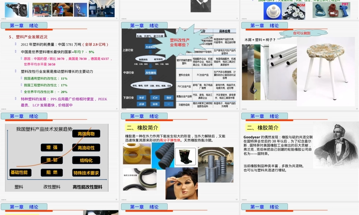Click the pink PBT label
The width and height of the screenshot is (359, 215).
(x=345, y=4)
